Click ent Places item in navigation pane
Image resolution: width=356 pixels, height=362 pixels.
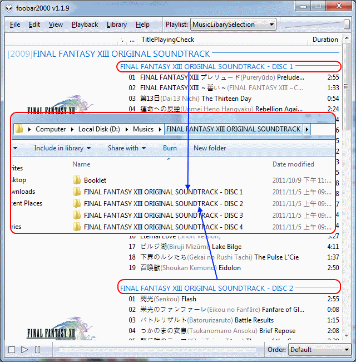pyautogui.click(x=27, y=203)
